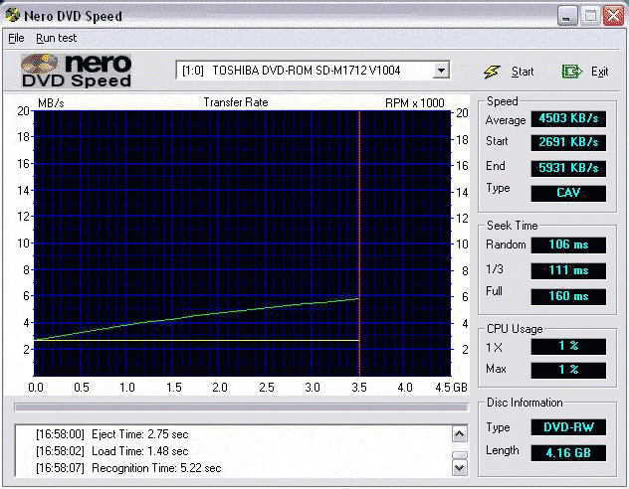This screenshot has width=629, height=489.
Task: Click the test progress bar
Action: [x=241, y=407]
